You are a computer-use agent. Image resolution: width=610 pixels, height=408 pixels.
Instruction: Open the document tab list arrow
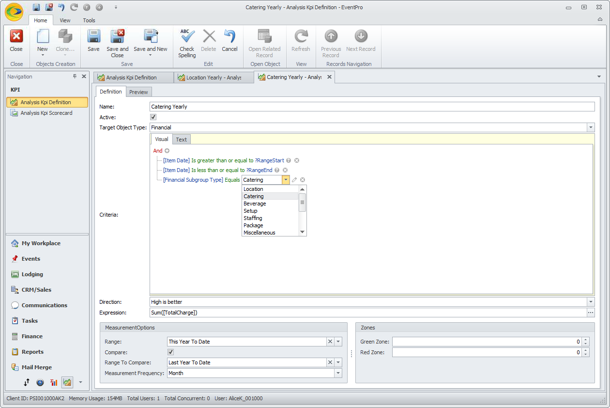pos(599,77)
